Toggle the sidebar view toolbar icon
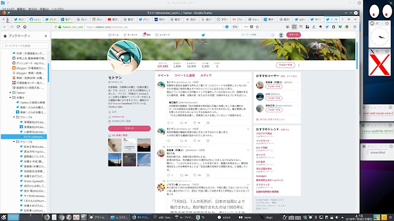Viewport: 394px width, 221px height. coord(294,27)
